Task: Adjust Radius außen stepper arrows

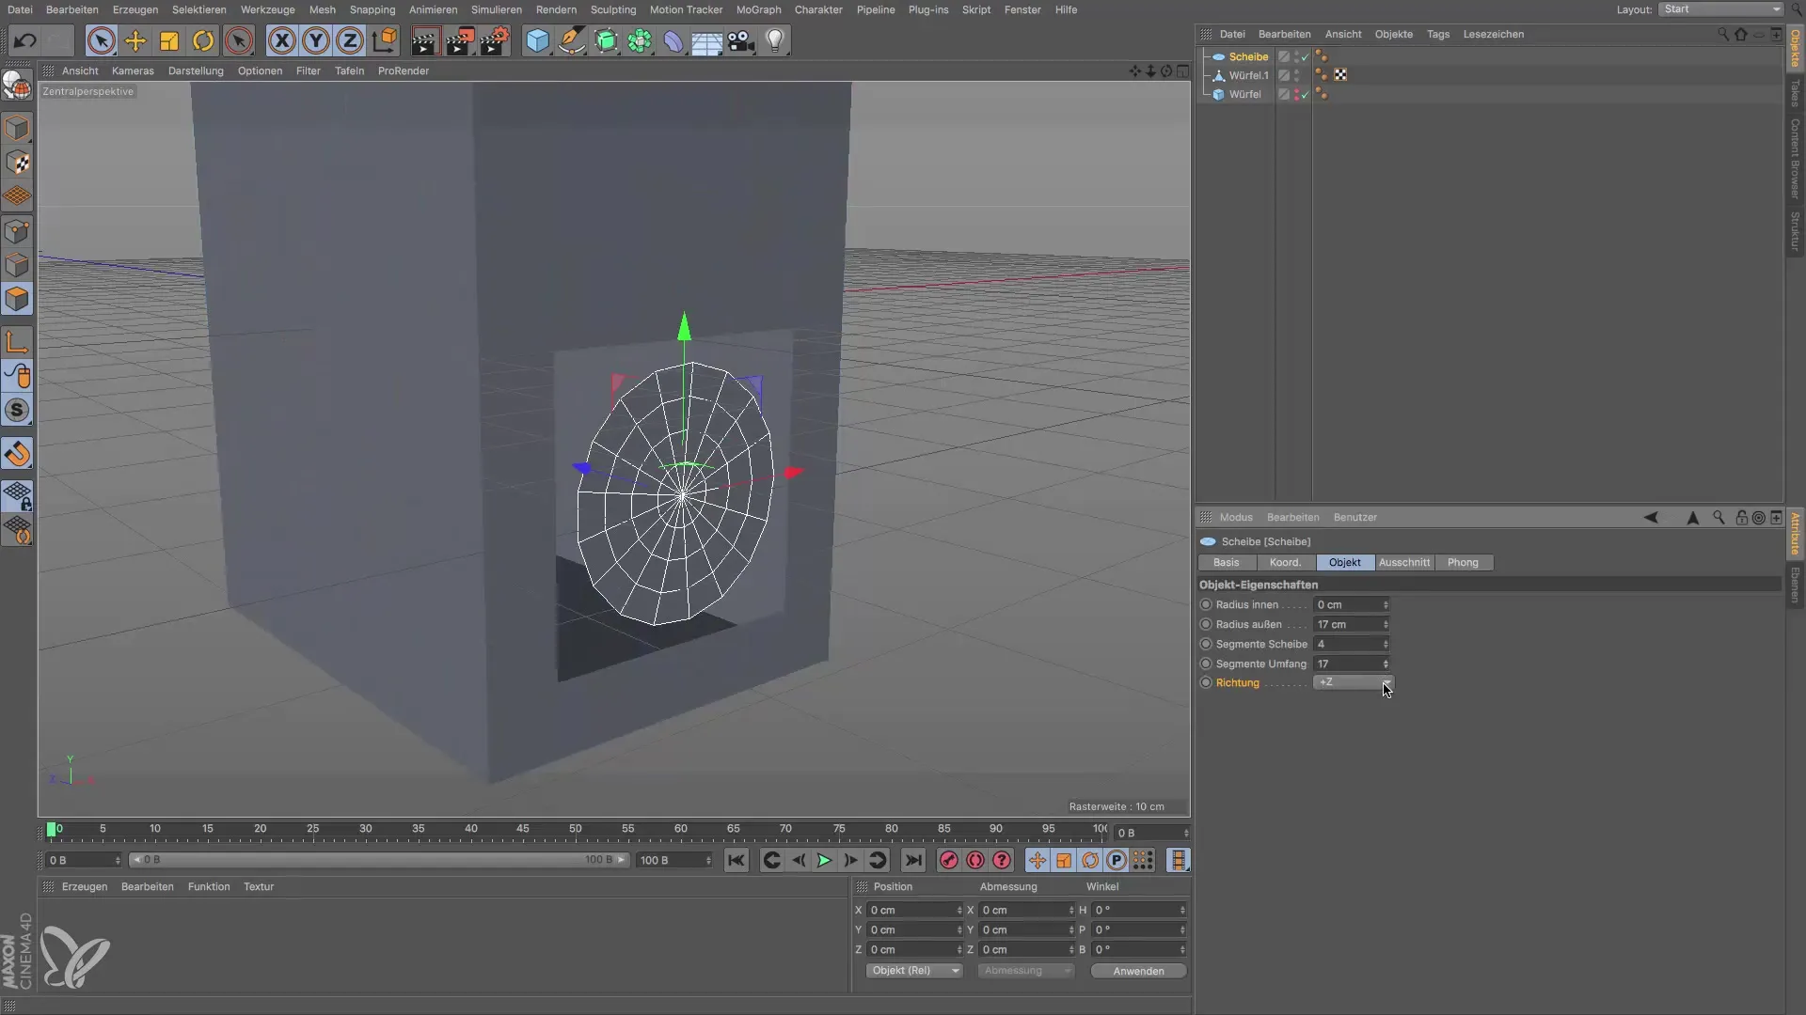Action: (x=1386, y=624)
